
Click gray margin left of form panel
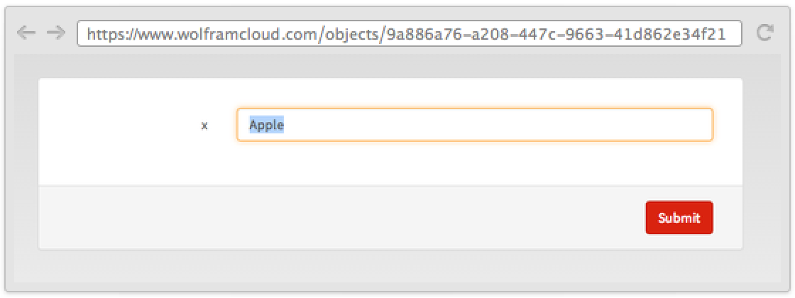26,163
